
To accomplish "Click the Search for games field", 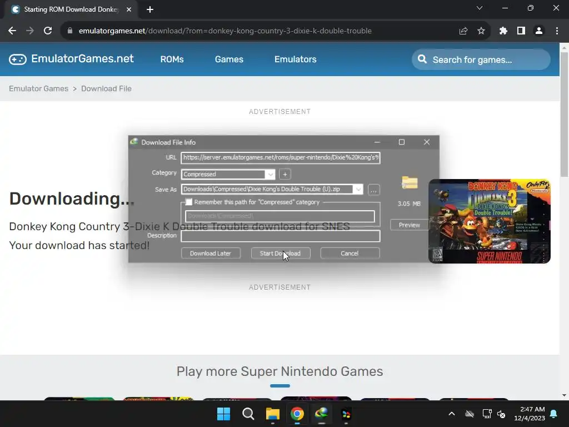I will [481, 59].
